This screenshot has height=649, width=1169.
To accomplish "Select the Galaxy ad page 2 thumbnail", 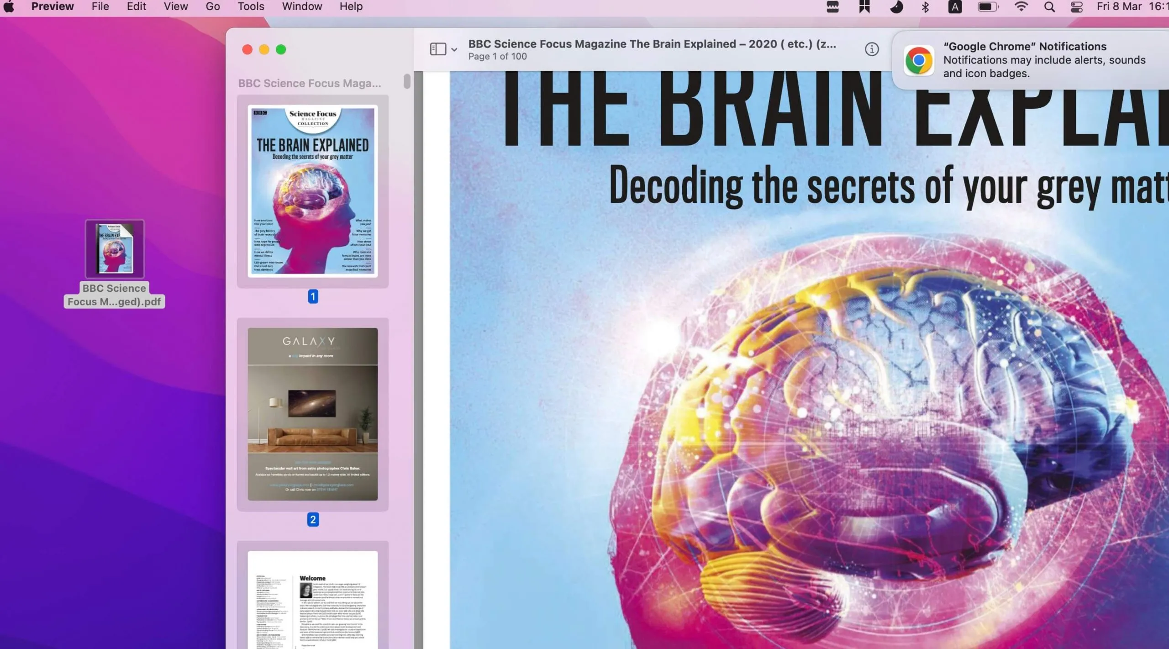I will click(312, 414).
